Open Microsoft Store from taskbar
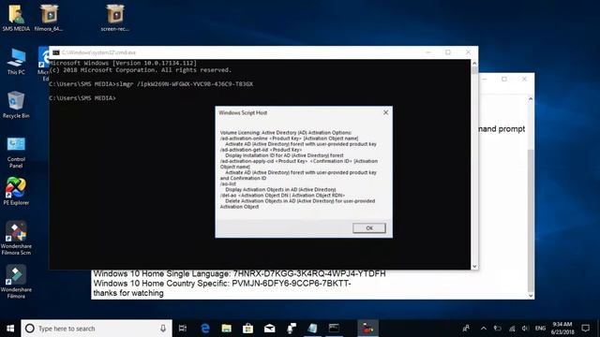Screen dimensions: 600x337 [247, 329]
